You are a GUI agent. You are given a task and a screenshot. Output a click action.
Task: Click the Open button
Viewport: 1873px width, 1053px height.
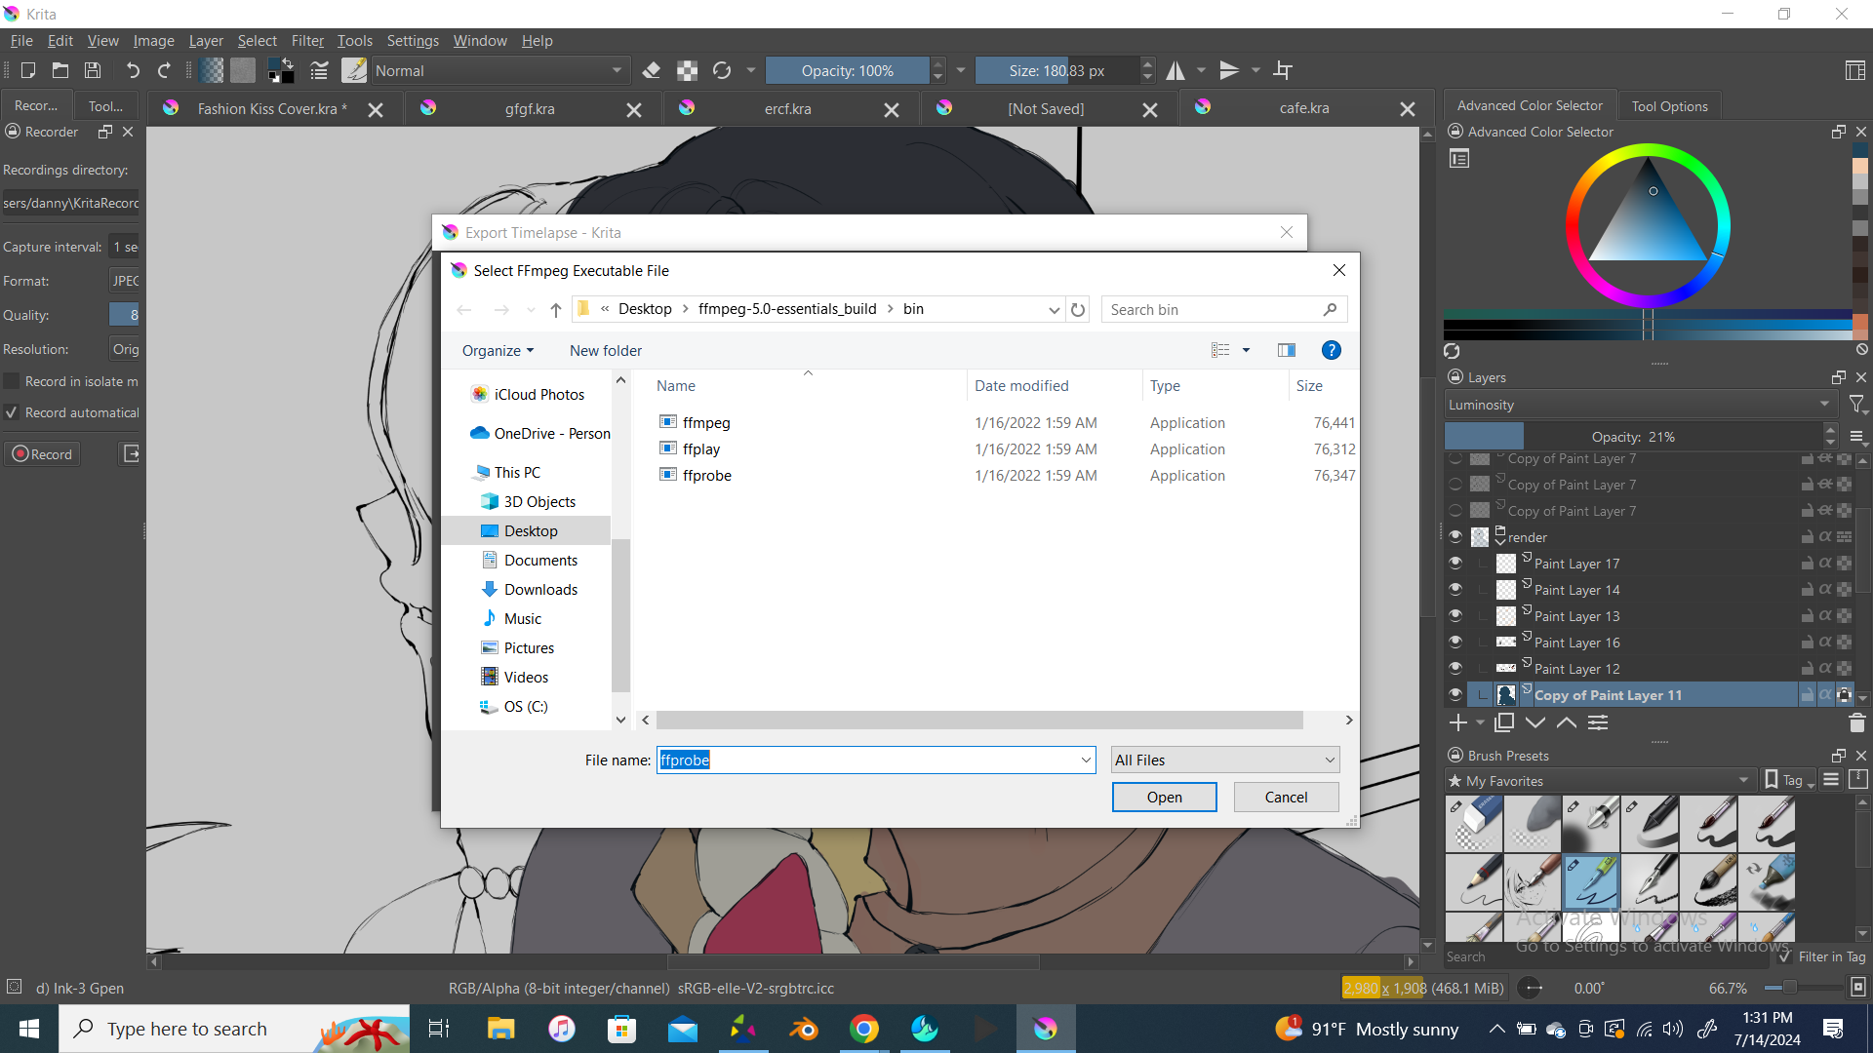1164,797
